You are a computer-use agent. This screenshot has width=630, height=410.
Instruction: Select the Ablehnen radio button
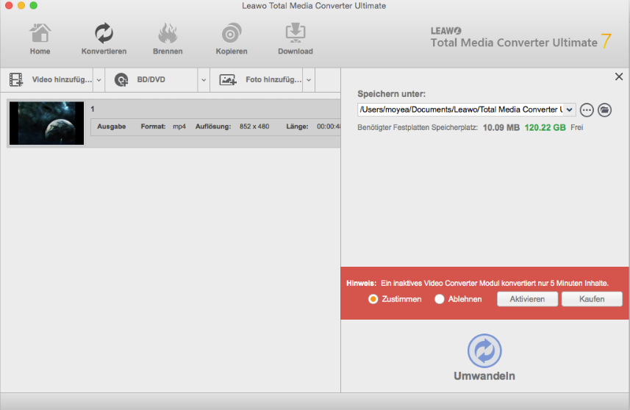[439, 299]
